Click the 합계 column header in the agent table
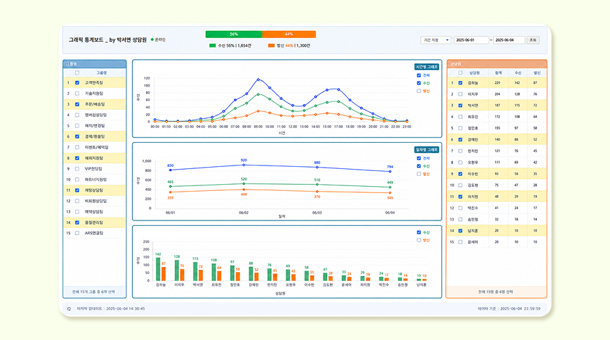Image resolution: width=610 pixels, height=340 pixels. 498,73
